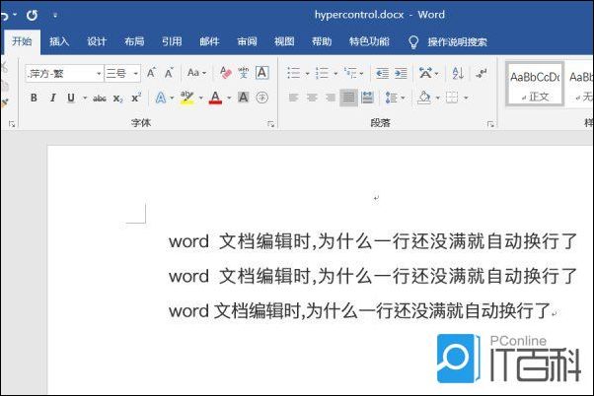Toggle character shading
594x396 pixels.
tap(243, 98)
